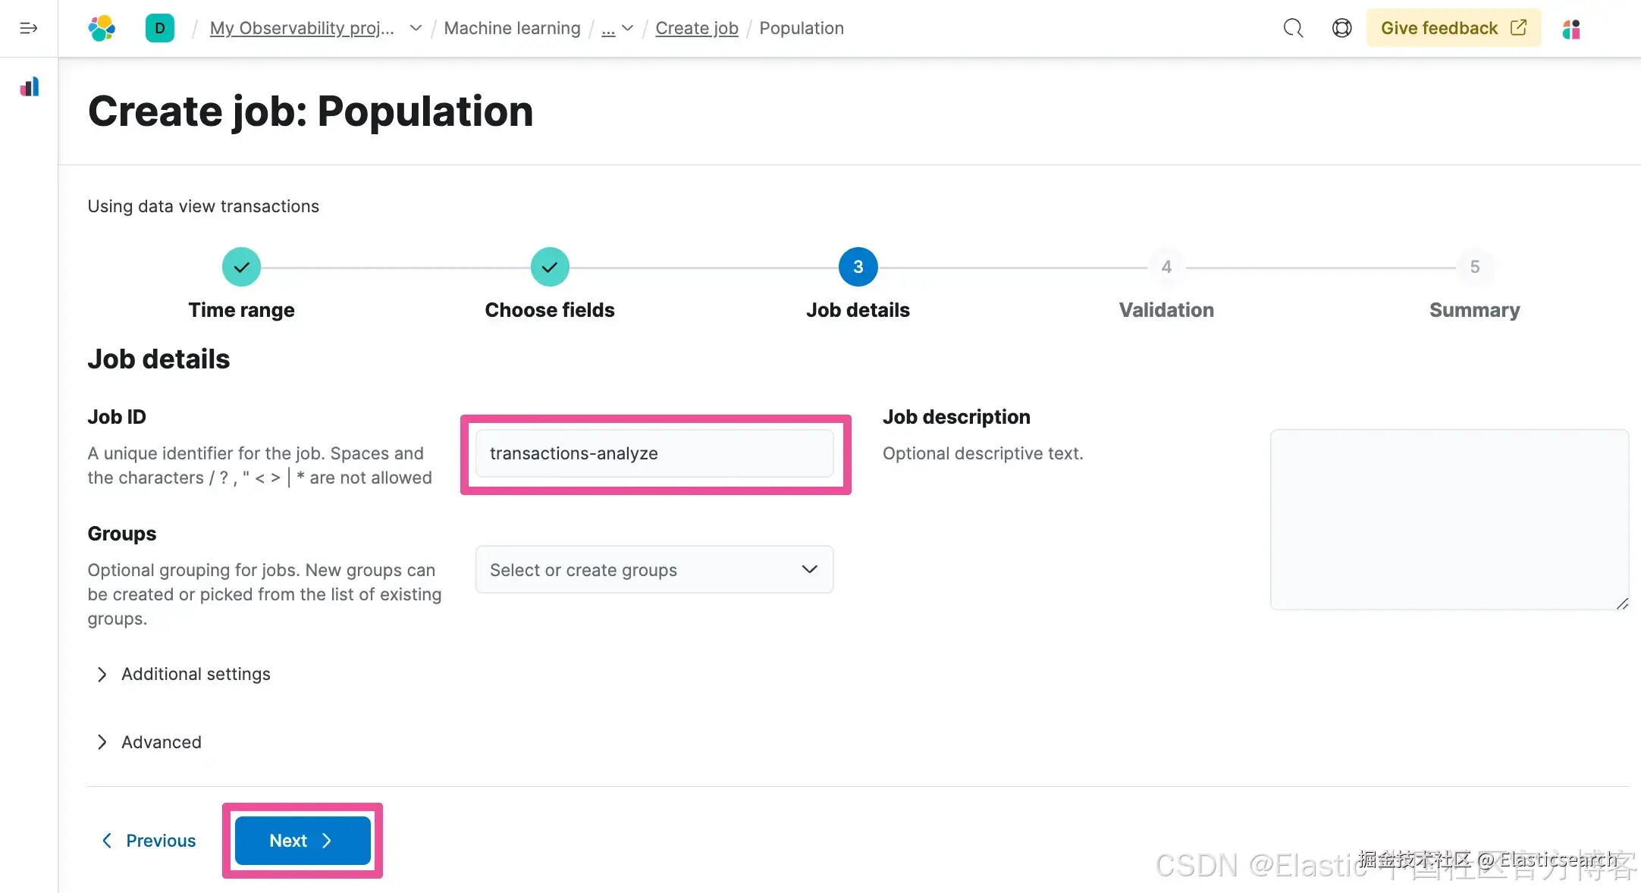The width and height of the screenshot is (1641, 893).
Task: Click the Job ID input field
Action: click(x=654, y=453)
